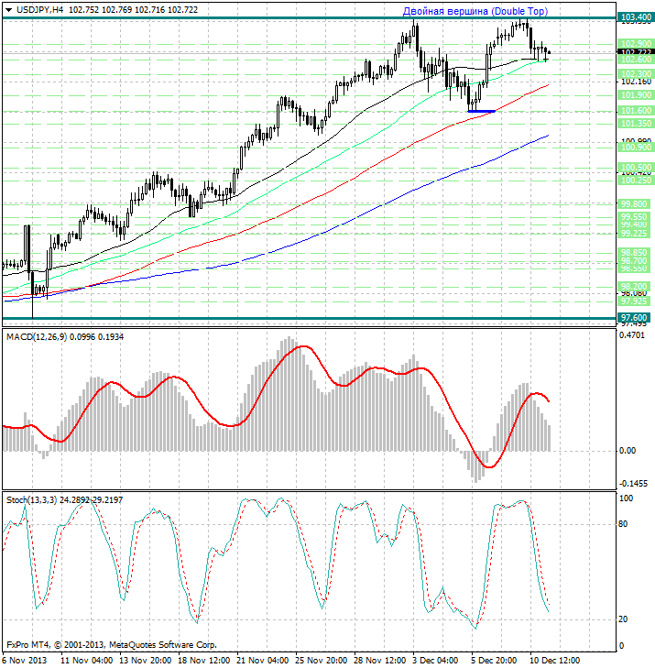Select the 101.600 price level label
The image size is (655, 668).
[635, 111]
